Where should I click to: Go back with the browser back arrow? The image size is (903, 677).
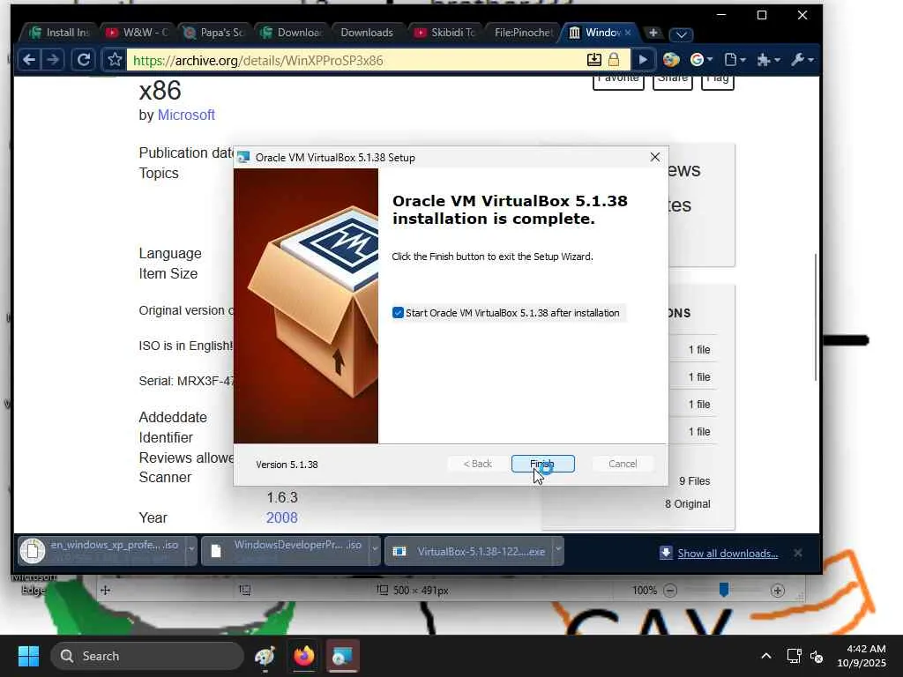click(29, 59)
